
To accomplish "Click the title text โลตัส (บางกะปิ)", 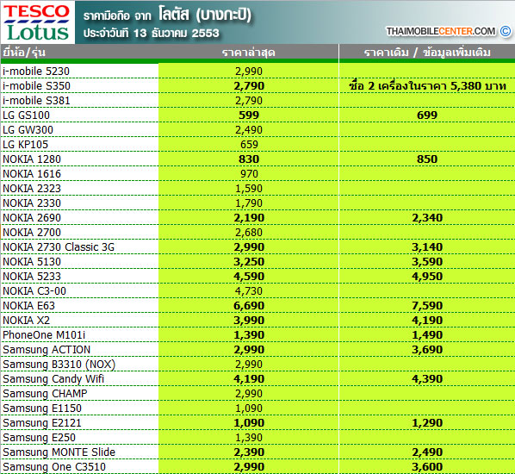I will click(x=205, y=15).
